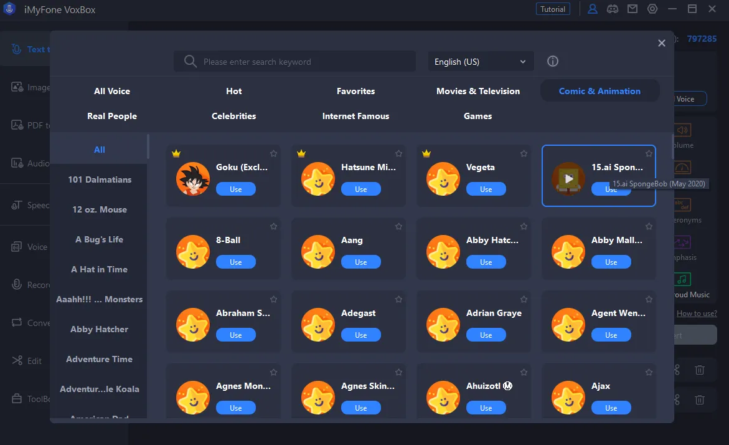
Task: Click the Goku avatar thumbnail
Action: pos(192,179)
